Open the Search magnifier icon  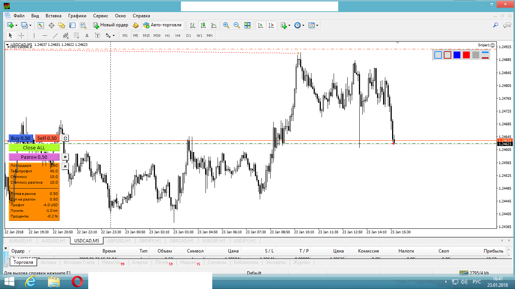496,25
